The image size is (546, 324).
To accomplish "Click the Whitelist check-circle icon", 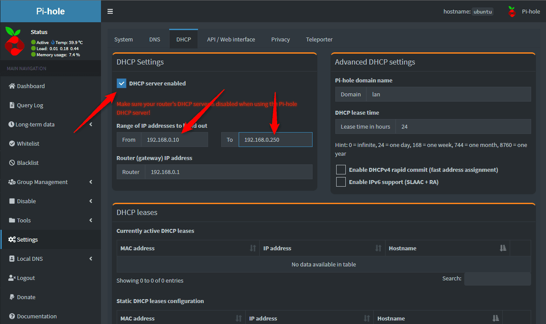I will pos(12,143).
